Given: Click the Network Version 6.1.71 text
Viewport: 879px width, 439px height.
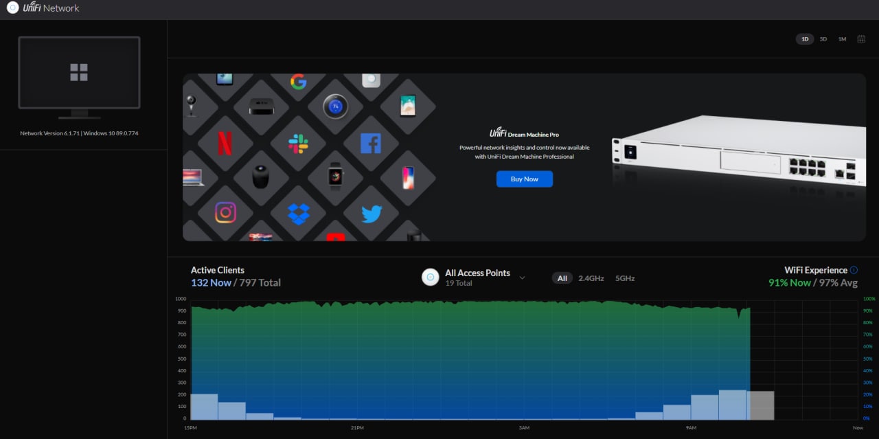Looking at the screenshot, I should tap(79, 133).
